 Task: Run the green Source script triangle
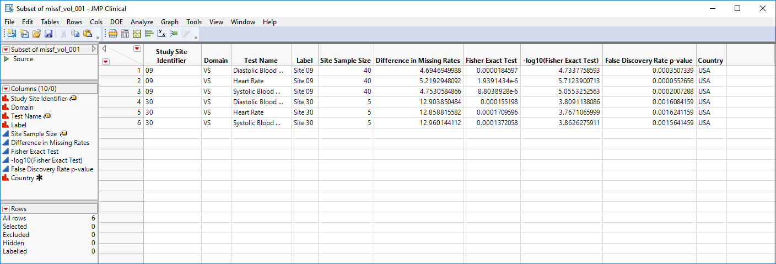(x=6, y=59)
